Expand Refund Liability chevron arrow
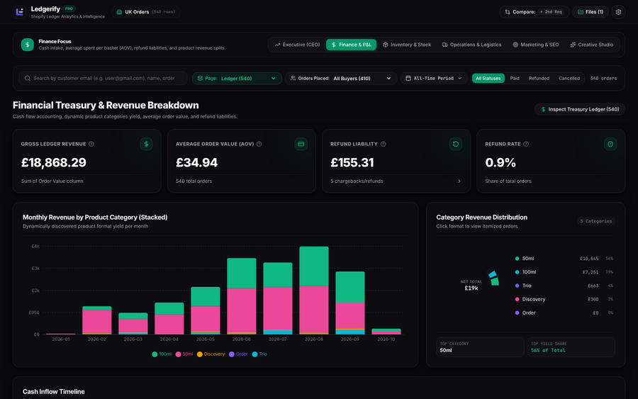 pyautogui.click(x=459, y=181)
